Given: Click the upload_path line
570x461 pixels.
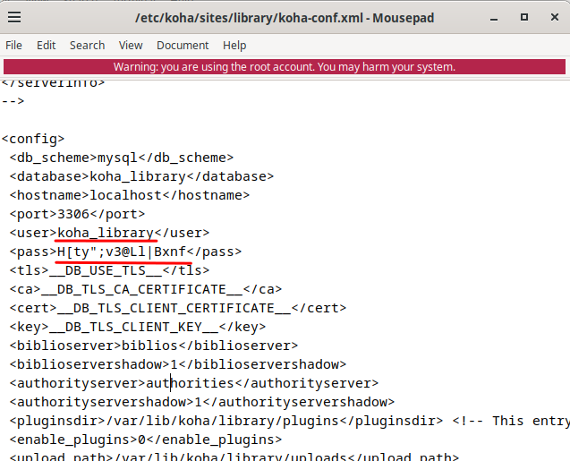Looking at the screenshot, I should [x=234, y=457].
